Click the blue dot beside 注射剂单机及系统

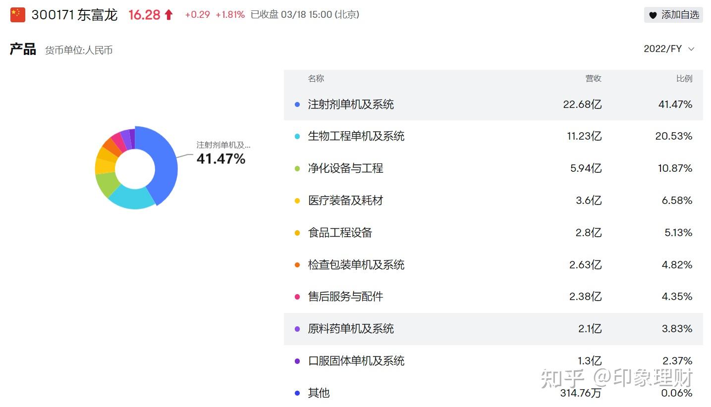(x=297, y=104)
